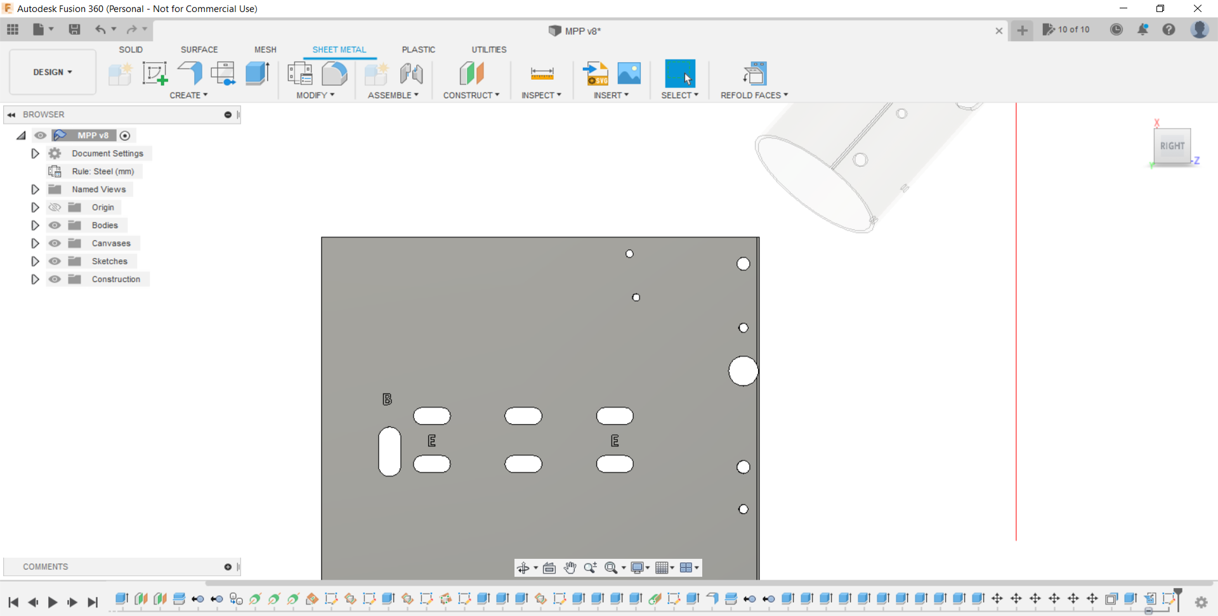Open the Data Panel grid icon
1218x616 pixels.
(x=13, y=29)
